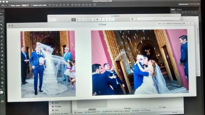
Task: Click album folder in the path bar
Action: (136, 111)
